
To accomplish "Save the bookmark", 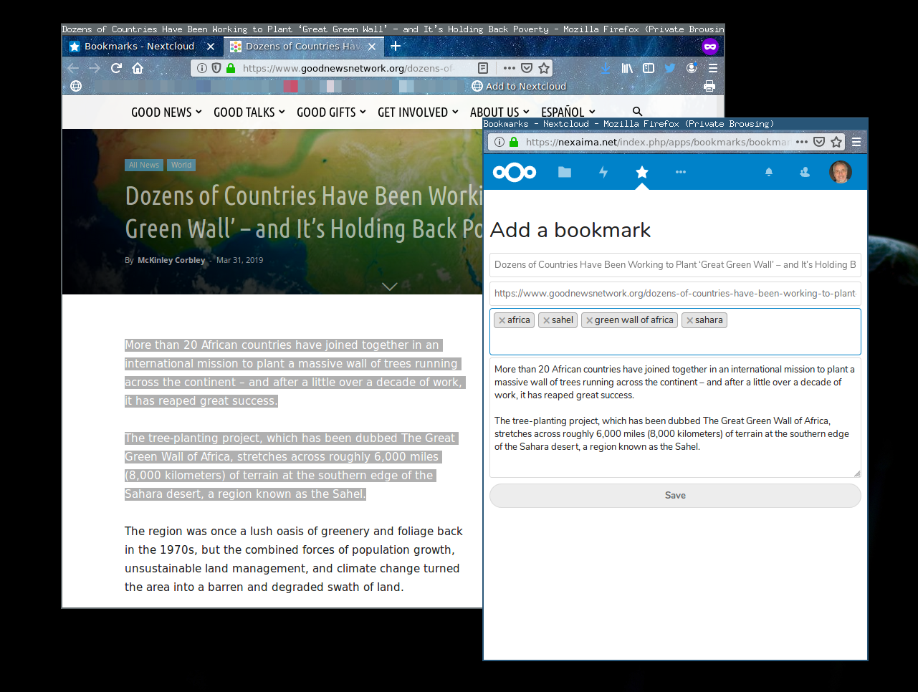I will pyautogui.click(x=675, y=496).
